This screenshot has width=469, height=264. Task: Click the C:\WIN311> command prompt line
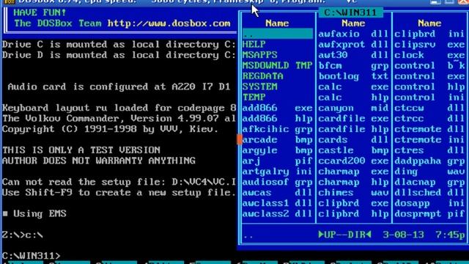pyautogui.click(x=31, y=256)
